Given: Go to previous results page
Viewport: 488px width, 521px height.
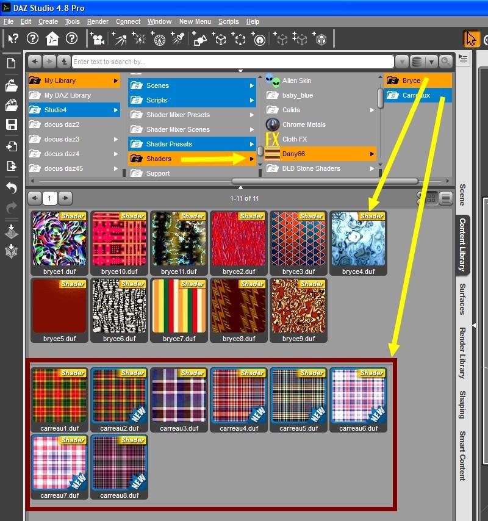Looking at the screenshot, I should (x=35, y=198).
